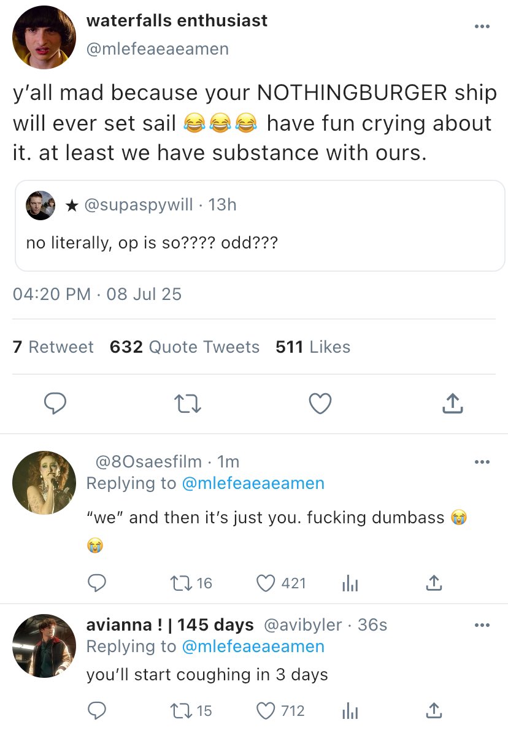
Task: Open more options on @8Osaesfilm reply
Action: 482,462
